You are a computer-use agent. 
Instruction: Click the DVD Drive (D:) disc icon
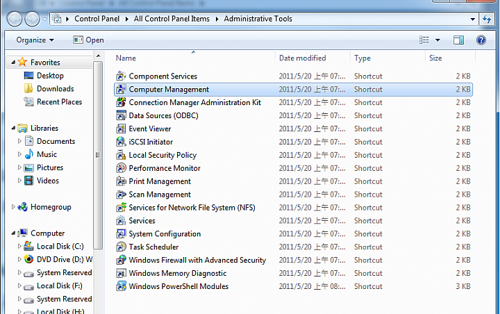28,259
